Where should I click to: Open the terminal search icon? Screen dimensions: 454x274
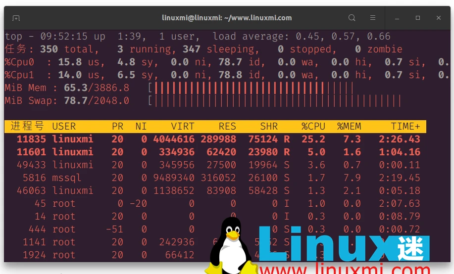coord(352,18)
